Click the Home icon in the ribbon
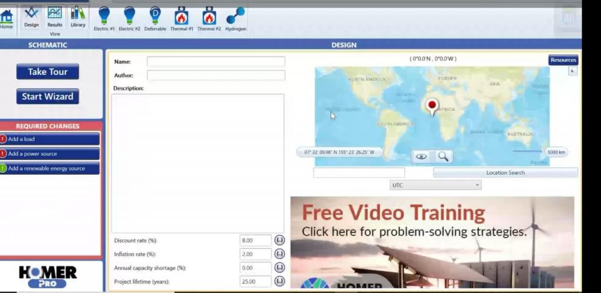The image size is (601, 293). [x=6, y=18]
